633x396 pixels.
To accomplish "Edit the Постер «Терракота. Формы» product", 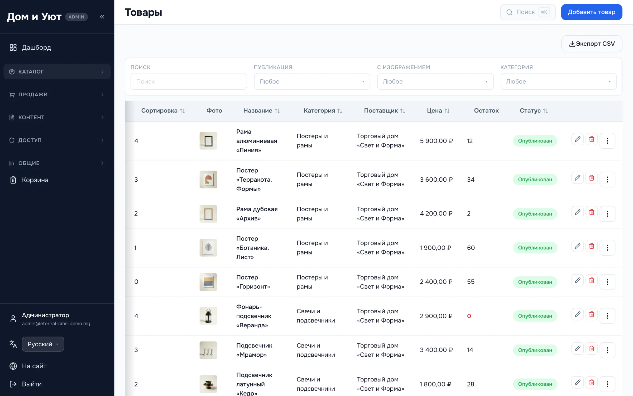I will click(577, 178).
